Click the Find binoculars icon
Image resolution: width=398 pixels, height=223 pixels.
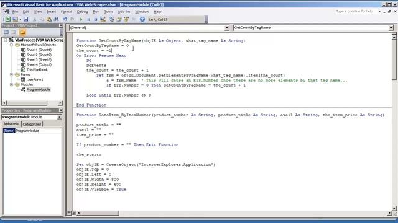pyautogui.click(x=56, y=19)
